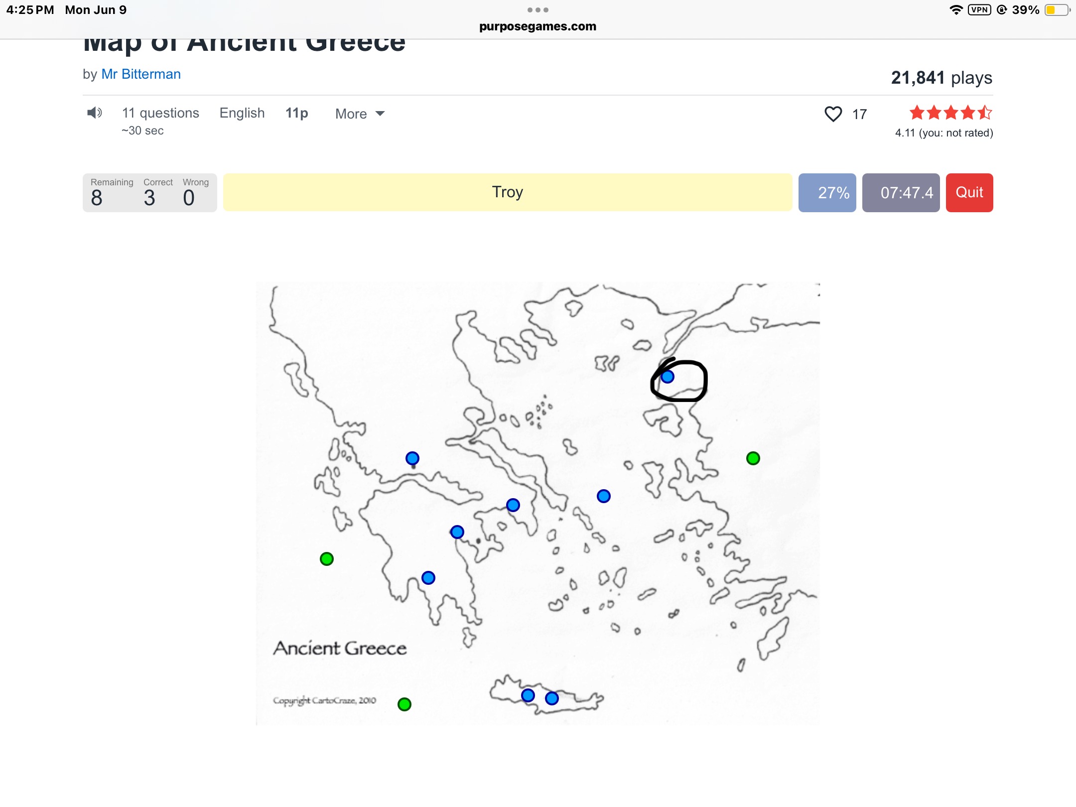The width and height of the screenshot is (1076, 807).
Task: Tap the Wi-Fi status icon
Action: [x=956, y=10]
